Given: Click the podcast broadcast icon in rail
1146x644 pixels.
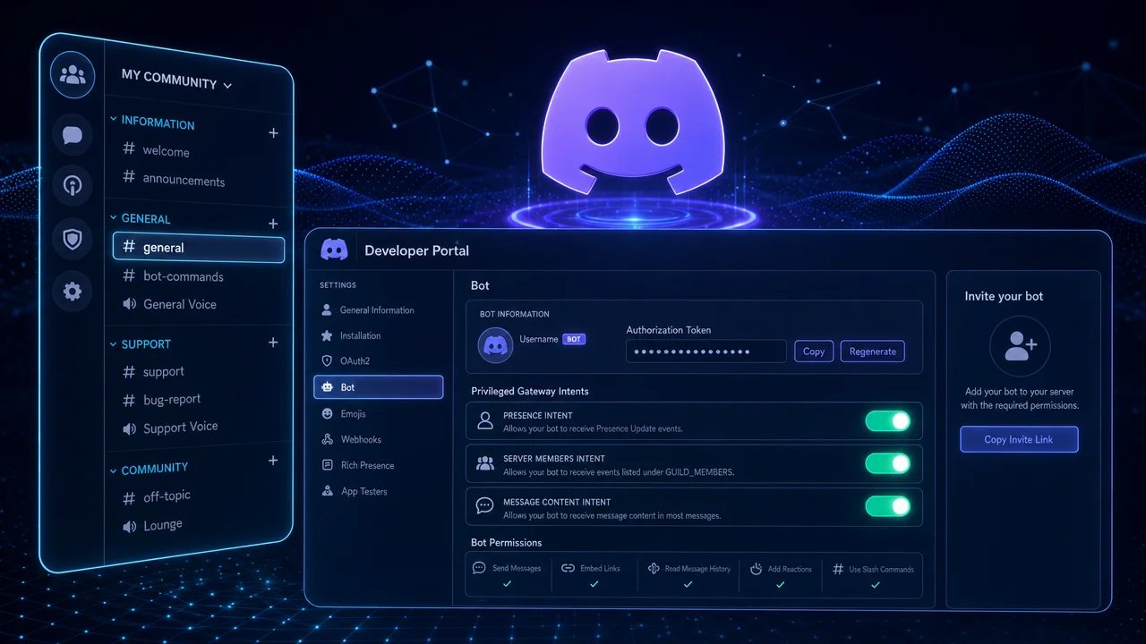Looking at the screenshot, I should [72, 186].
